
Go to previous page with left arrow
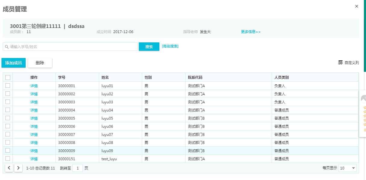9,168
